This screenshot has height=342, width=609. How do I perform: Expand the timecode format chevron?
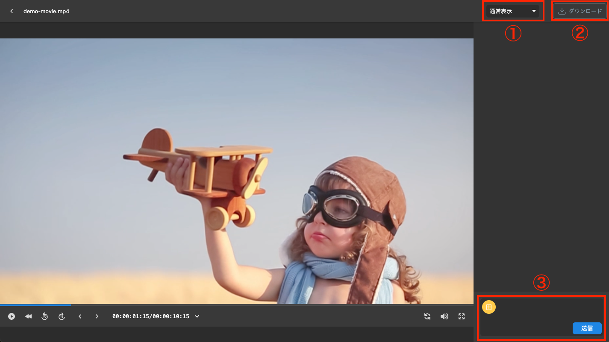(x=197, y=316)
